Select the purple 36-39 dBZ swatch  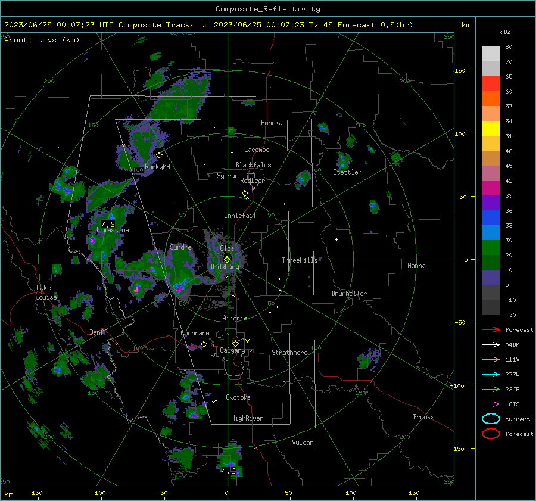[491, 203]
